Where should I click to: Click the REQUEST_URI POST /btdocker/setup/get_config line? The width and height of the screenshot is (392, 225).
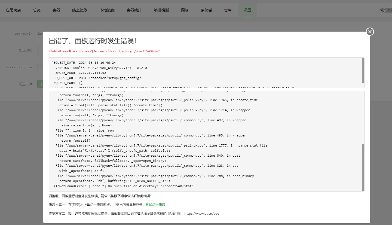pyautogui.click(x=97, y=78)
